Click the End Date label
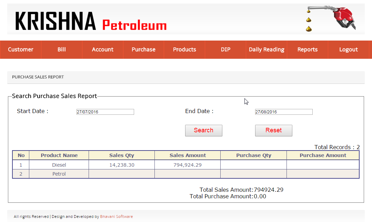 [x=199, y=111]
